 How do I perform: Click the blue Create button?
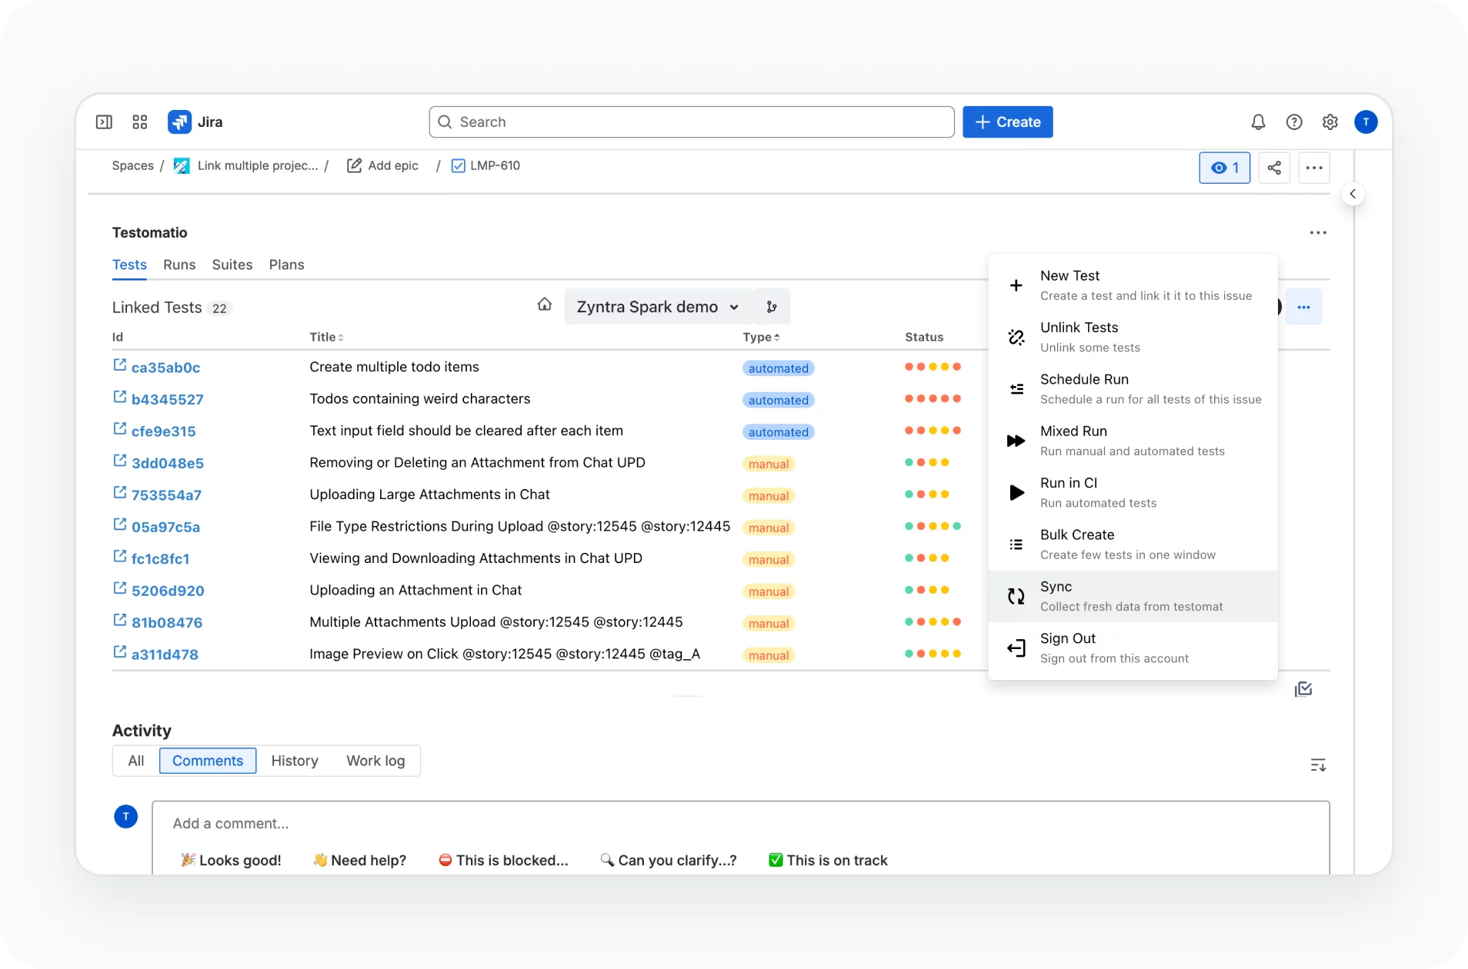(1007, 122)
